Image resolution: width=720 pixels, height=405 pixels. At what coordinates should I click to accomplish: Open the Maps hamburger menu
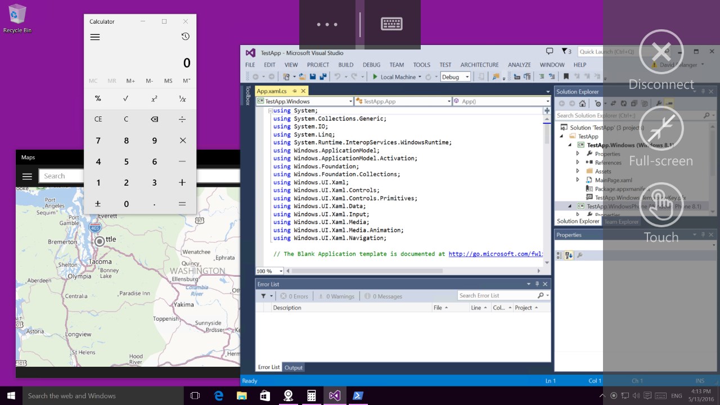(27, 176)
